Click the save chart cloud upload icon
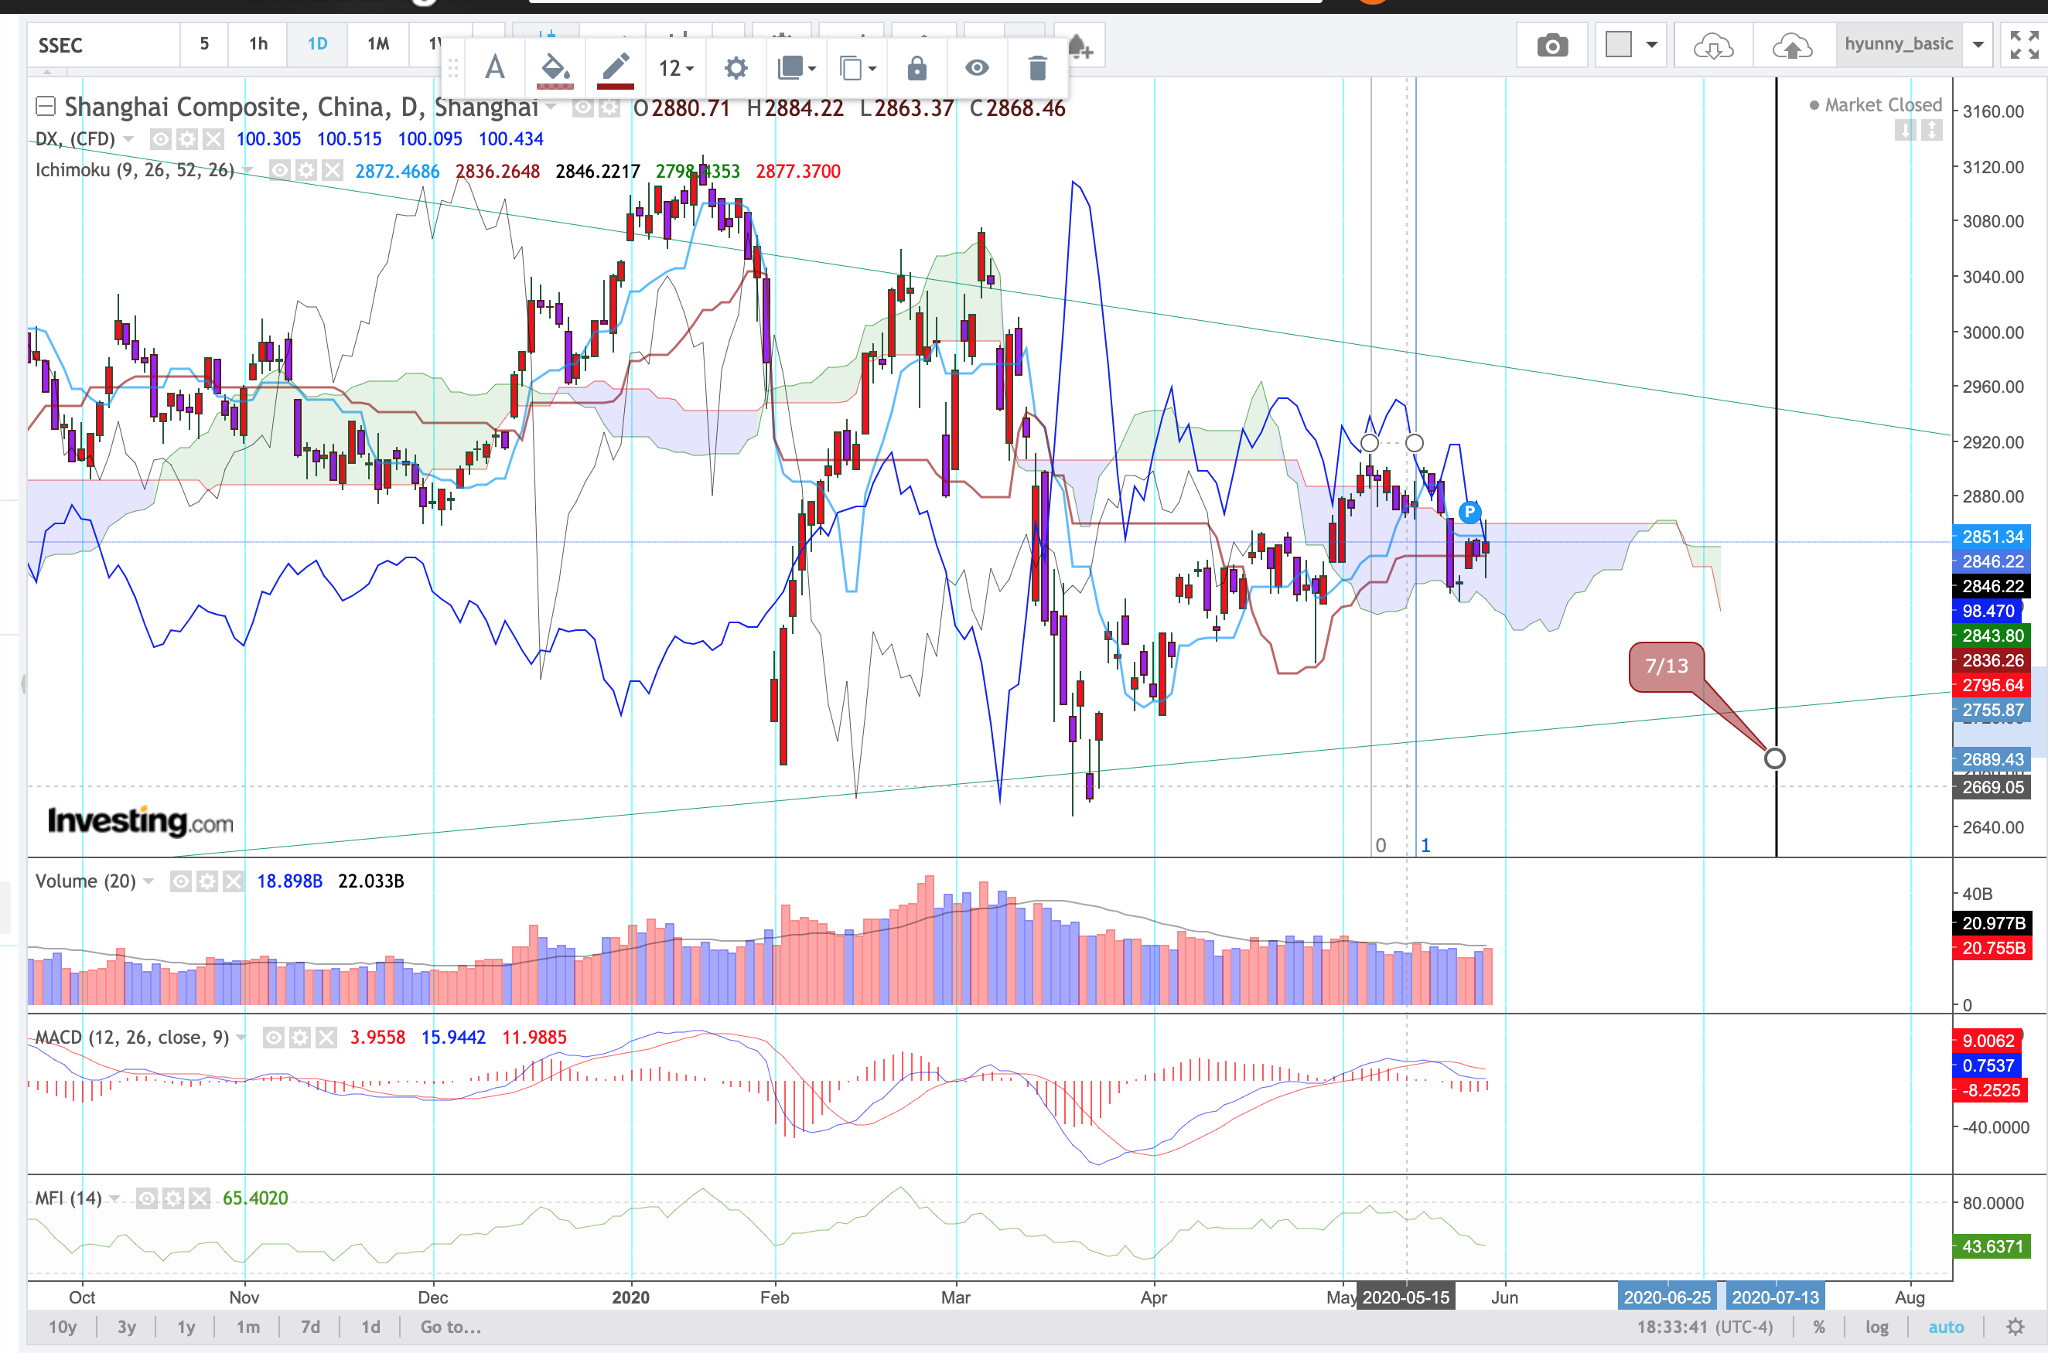This screenshot has width=2048, height=1353. tap(1792, 46)
